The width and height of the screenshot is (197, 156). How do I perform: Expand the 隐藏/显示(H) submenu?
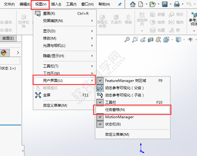64,56
